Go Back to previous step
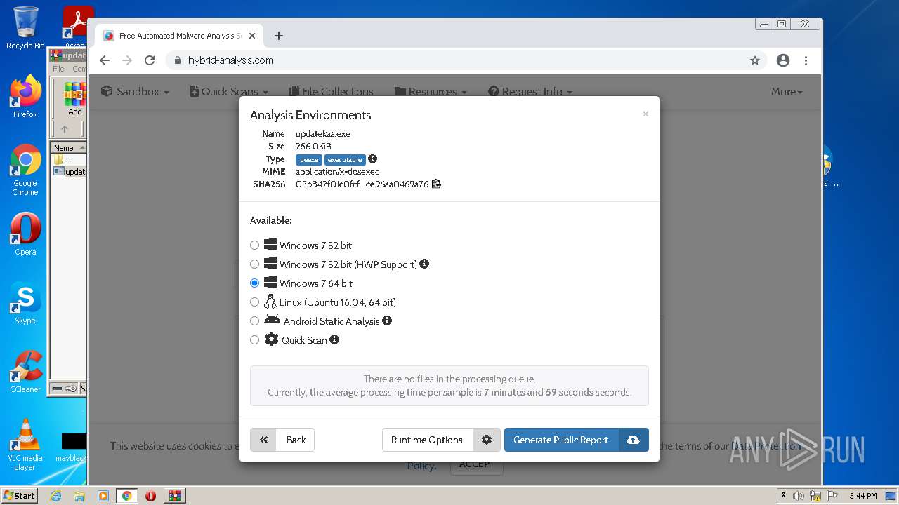This screenshot has height=505, width=899. pyautogui.click(x=282, y=440)
